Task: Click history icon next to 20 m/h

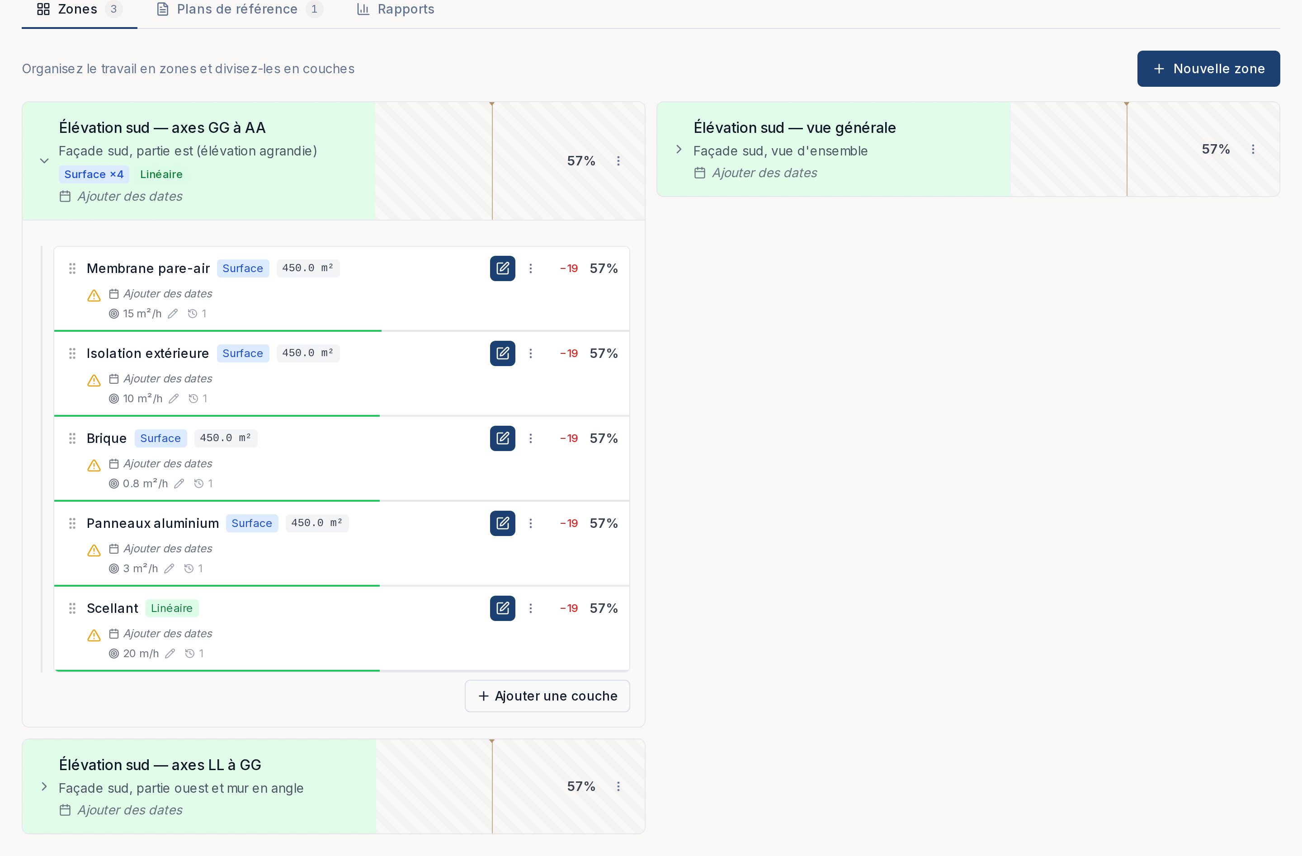Action: tap(189, 653)
